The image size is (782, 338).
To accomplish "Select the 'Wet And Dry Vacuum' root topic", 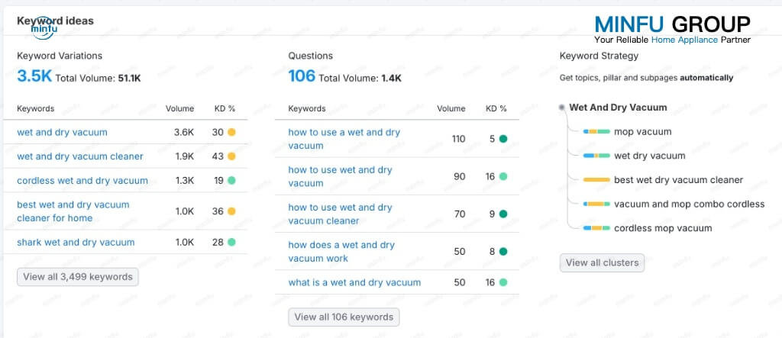I will (x=618, y=107).
